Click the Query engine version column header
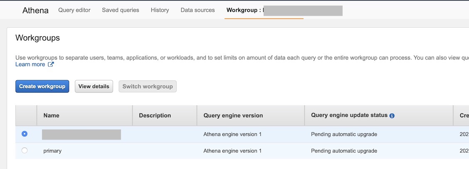The height and width of the screenshot is (169, 469). point(233,116)
